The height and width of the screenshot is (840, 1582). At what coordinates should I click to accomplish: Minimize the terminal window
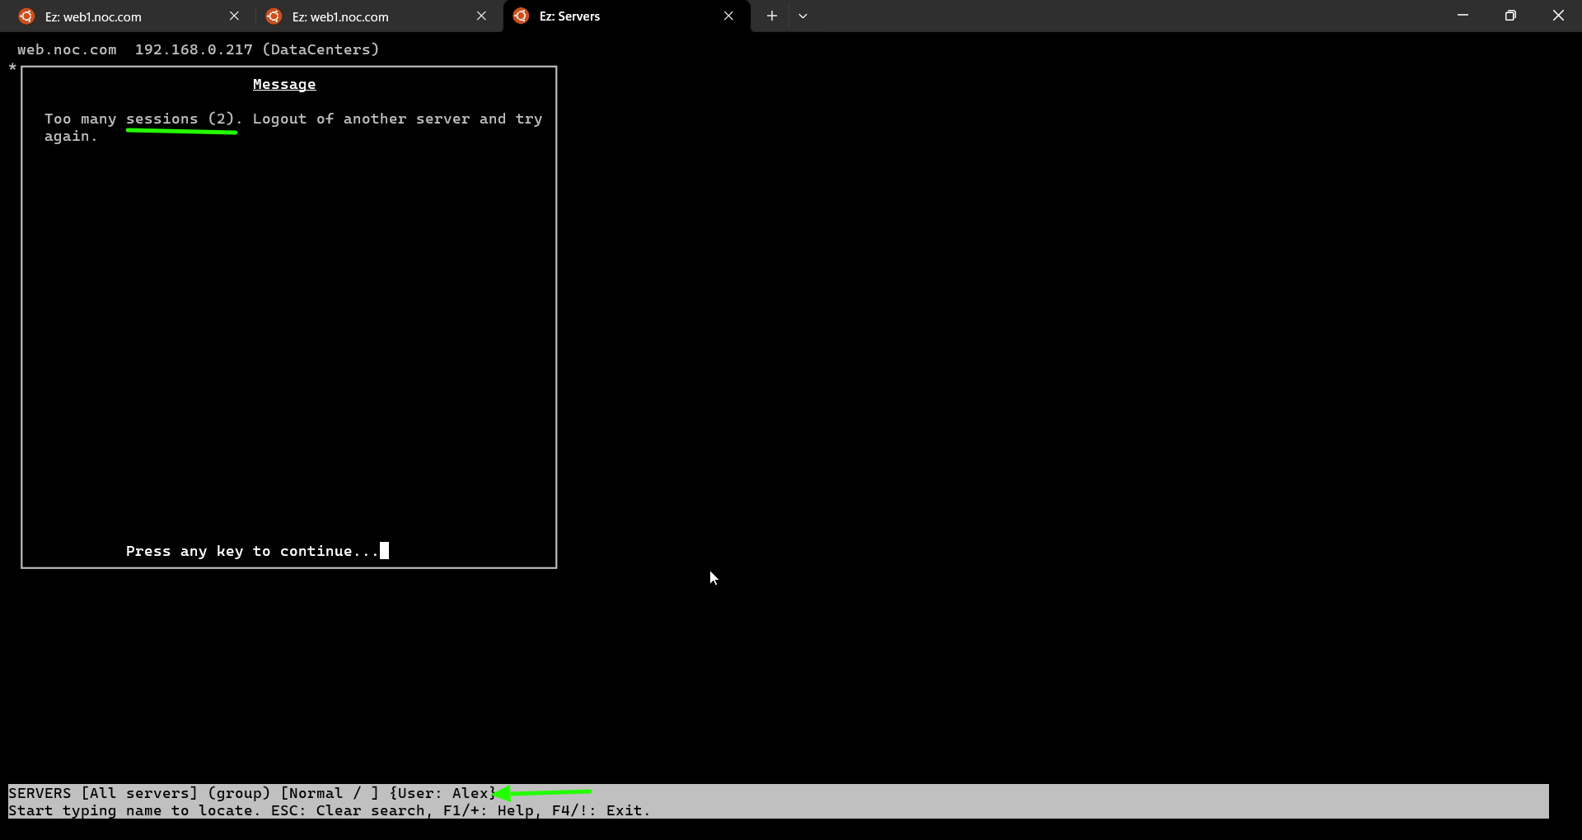1463,16
